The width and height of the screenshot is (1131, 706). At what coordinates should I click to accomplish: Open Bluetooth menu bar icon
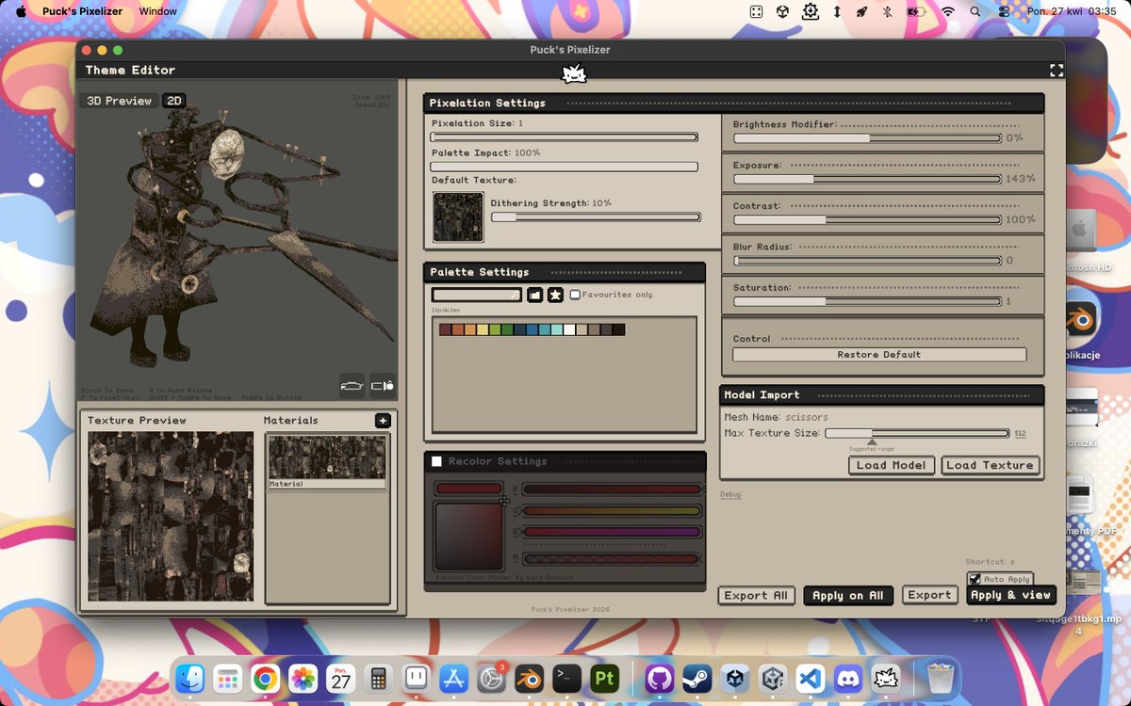pyautogui.click(x=887, y=11)
